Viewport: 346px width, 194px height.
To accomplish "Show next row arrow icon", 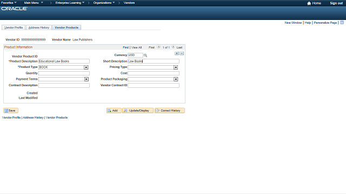I will pyautogui.click(x=173, y=47).
